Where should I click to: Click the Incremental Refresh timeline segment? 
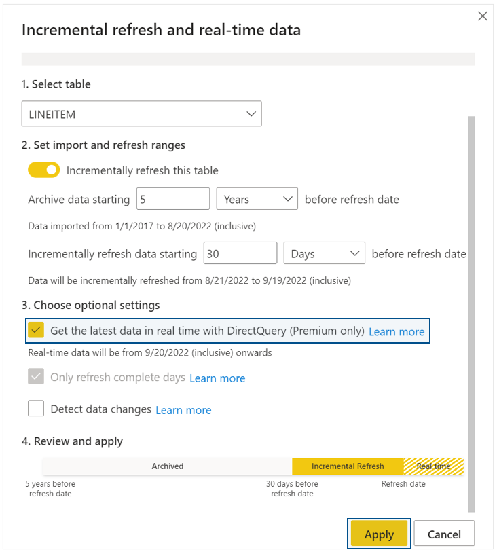click(x=348, y=466)
